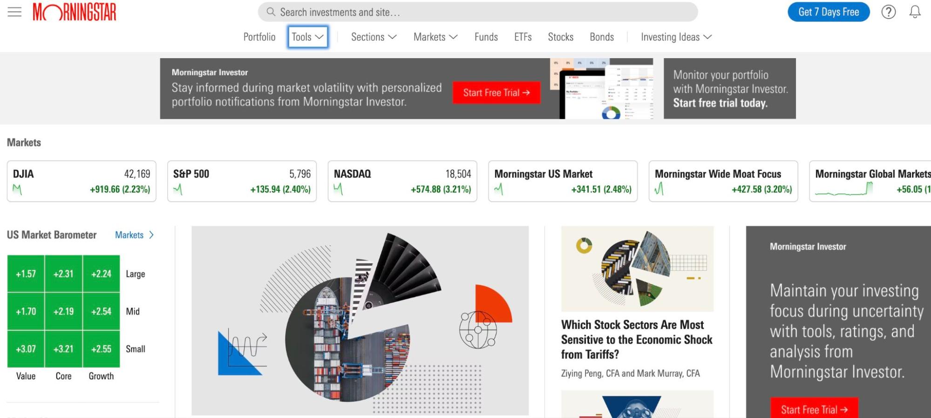Click the Small row label

[x=136, y=349]
